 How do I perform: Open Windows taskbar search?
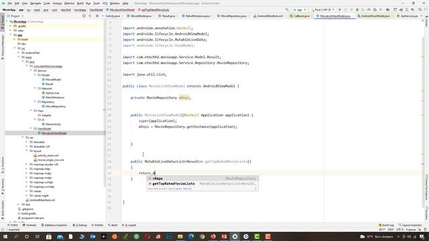(16, 236)
